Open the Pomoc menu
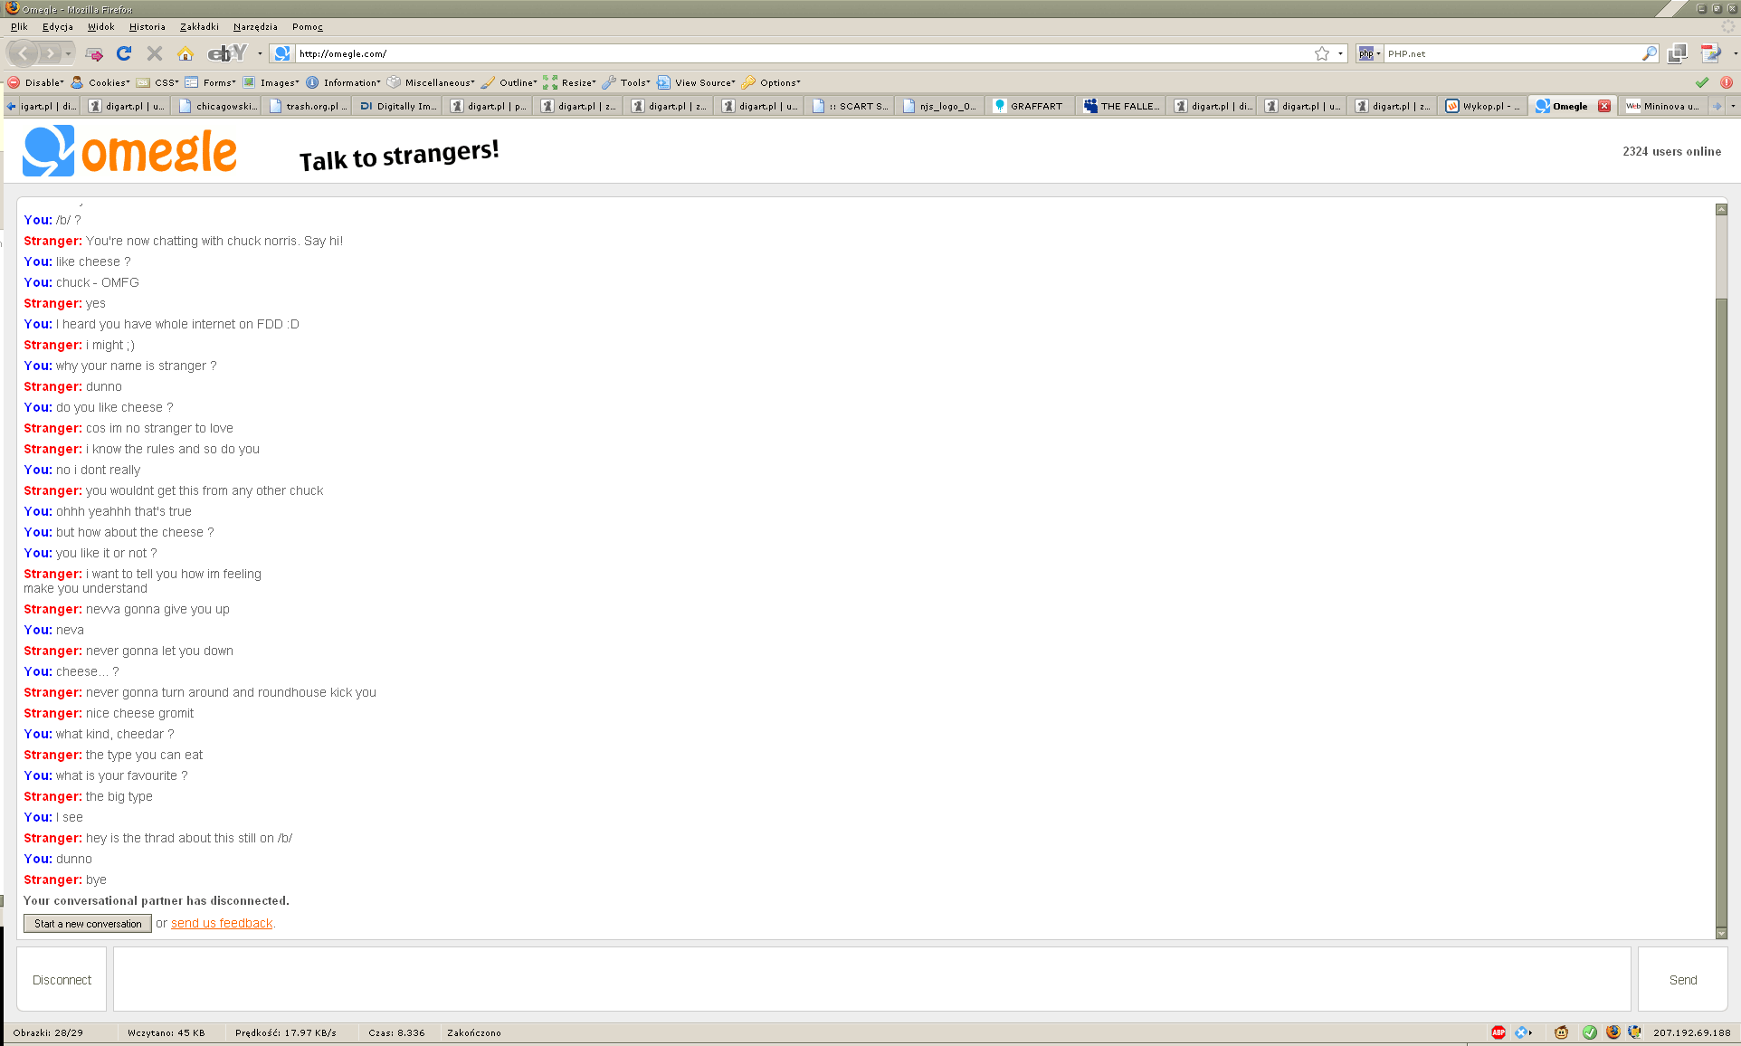The width and height of the screenshot is (1741, 1046). [308, 27]
